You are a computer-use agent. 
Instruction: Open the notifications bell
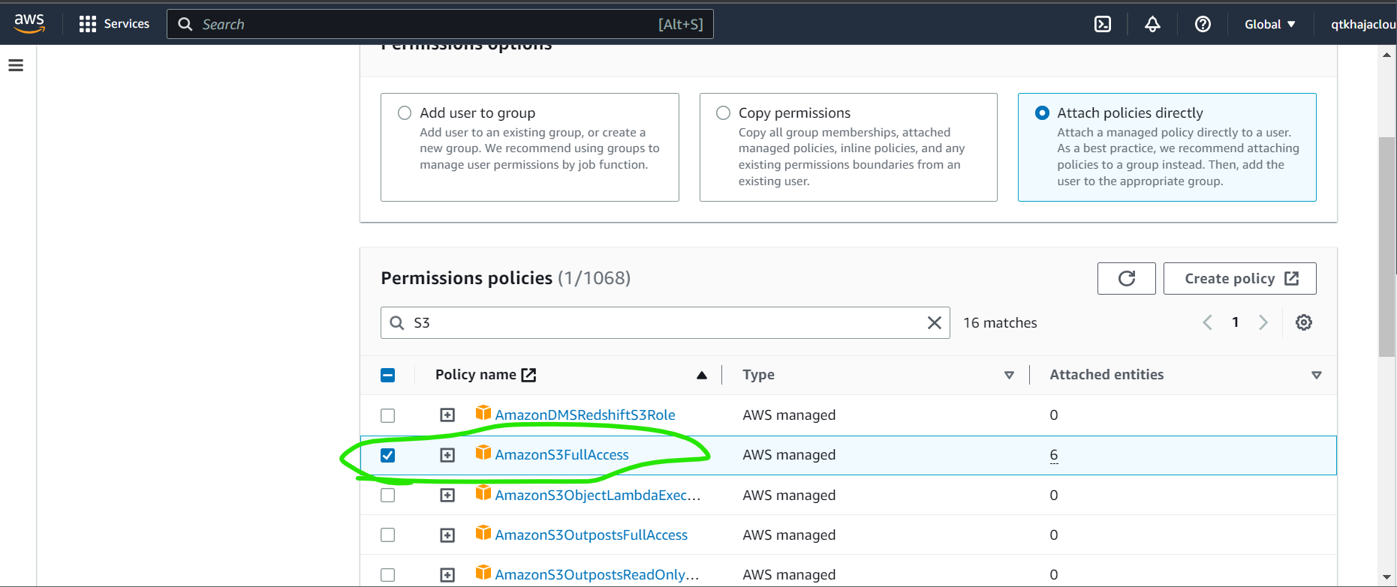coord(1152,24)
